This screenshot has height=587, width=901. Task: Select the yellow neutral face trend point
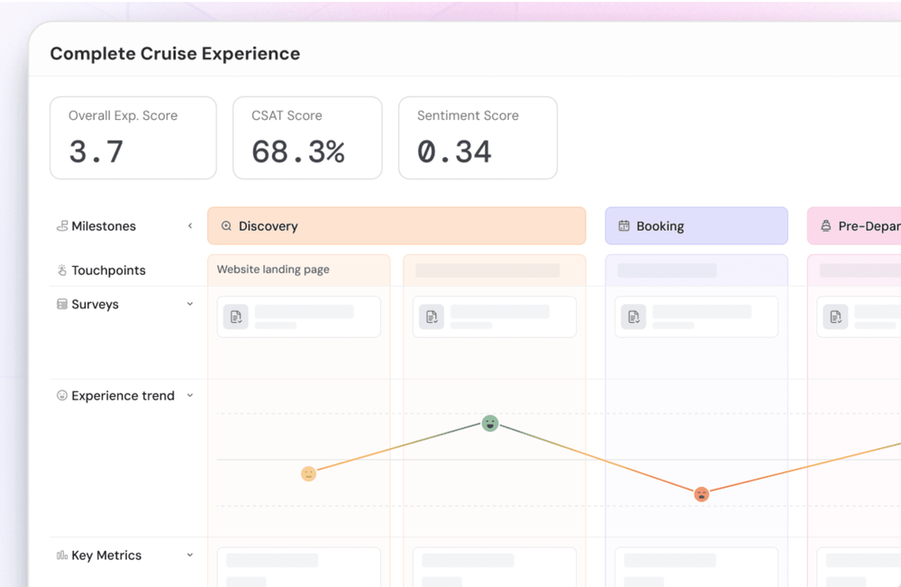coord(308,473)
